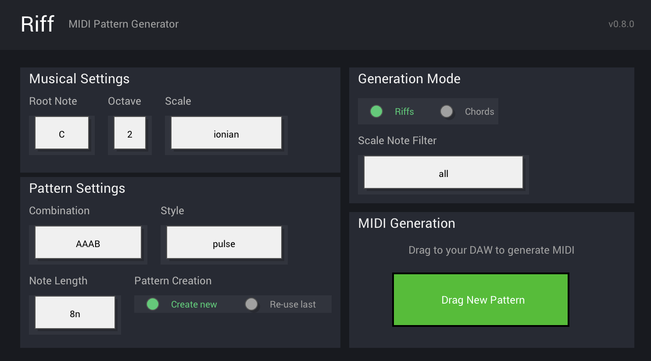
Task: Click the Scale Note Filter label
Action: pos(397,141)
